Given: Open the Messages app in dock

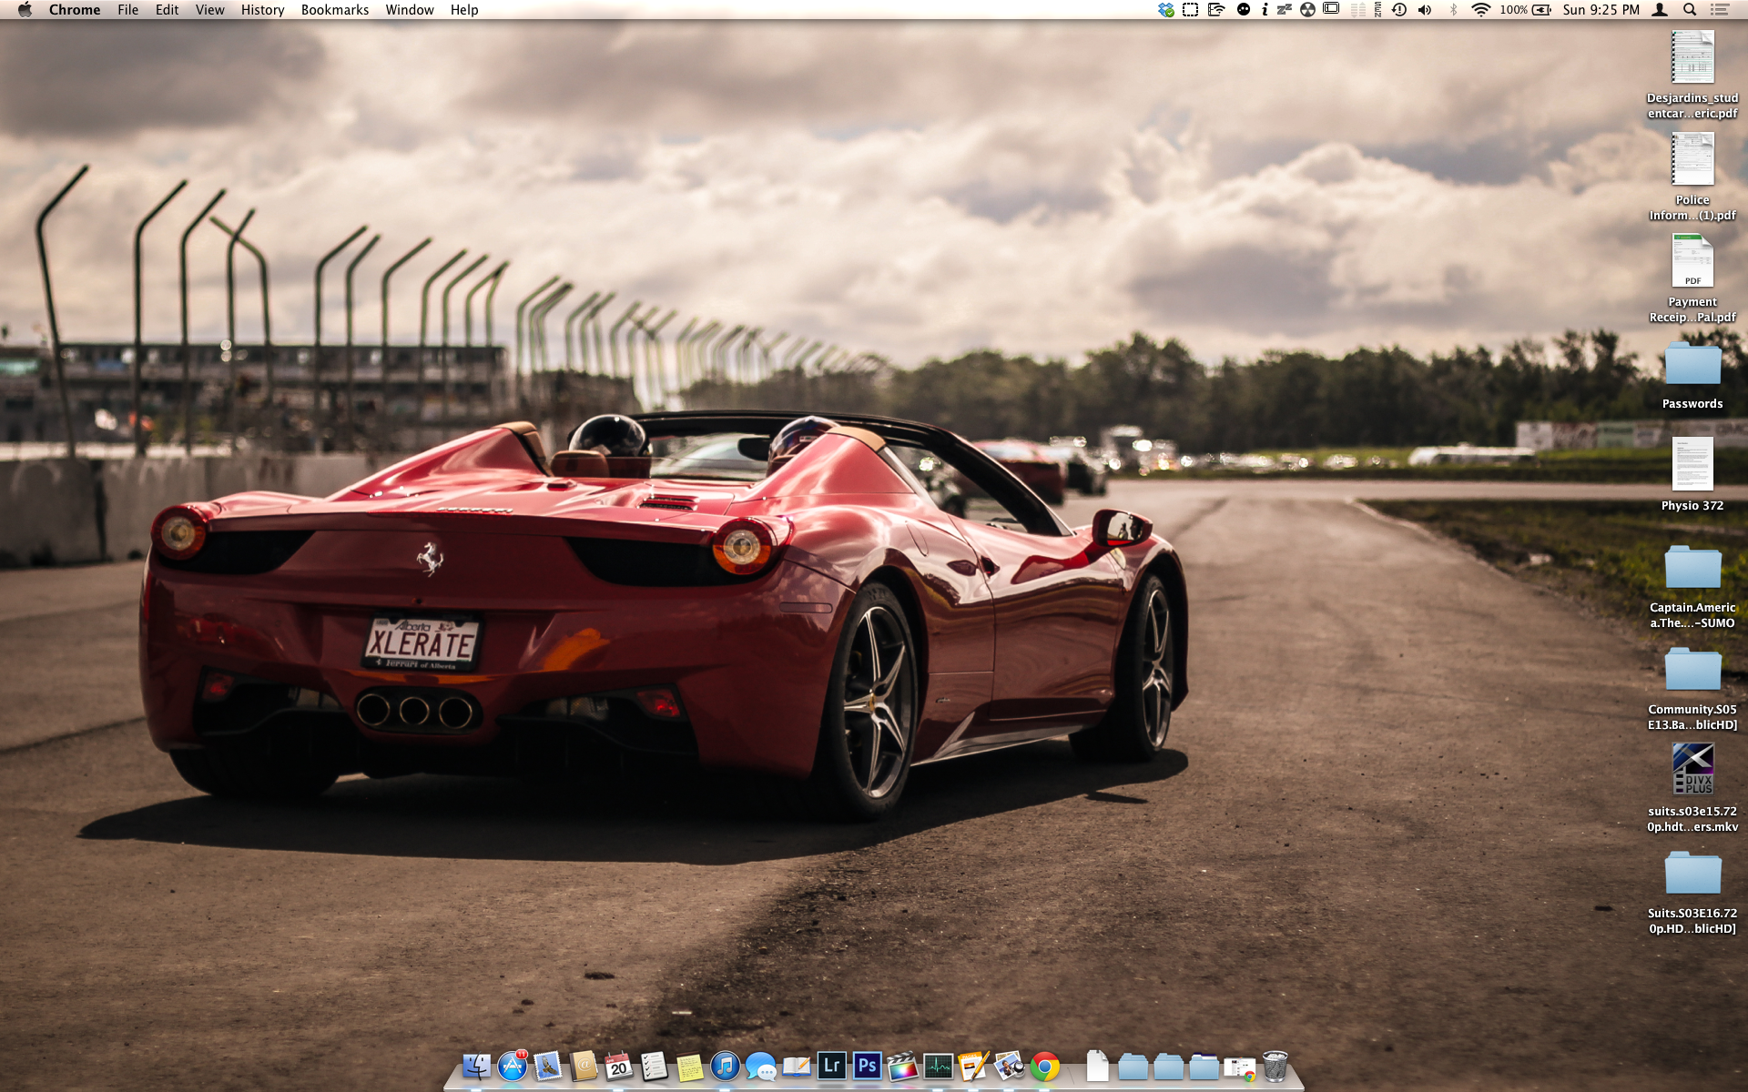Looking at the screenshot, I should pyautogui.click(x=761, y=1066).
